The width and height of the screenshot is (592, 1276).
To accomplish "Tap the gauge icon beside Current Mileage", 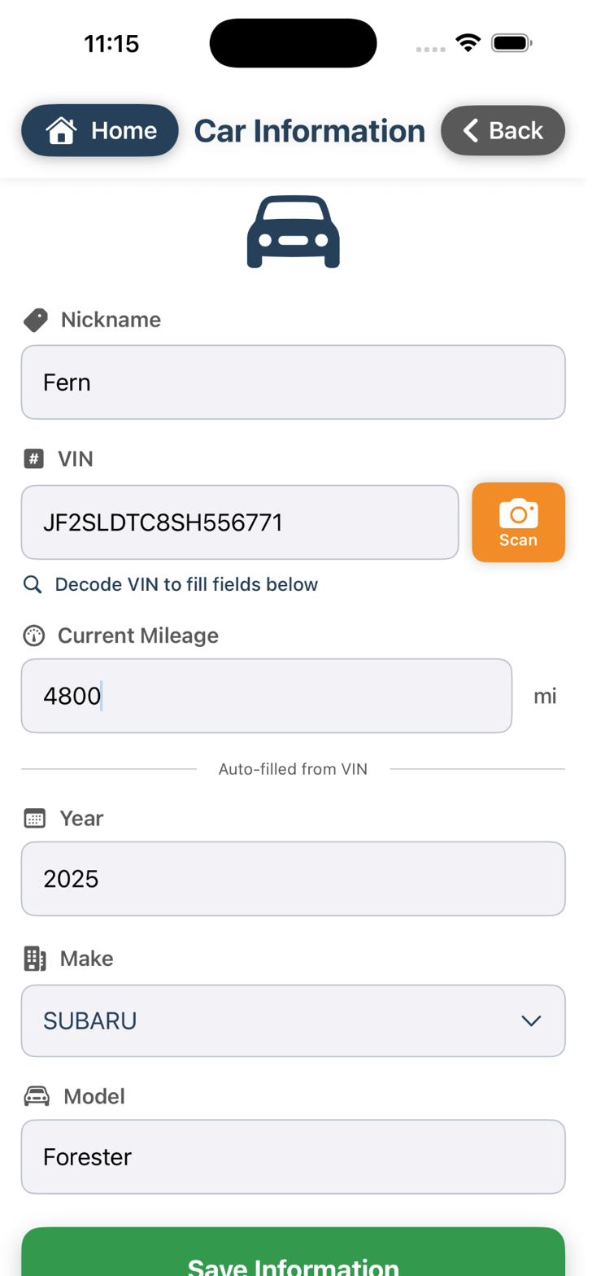I will (x=34, y=636).
